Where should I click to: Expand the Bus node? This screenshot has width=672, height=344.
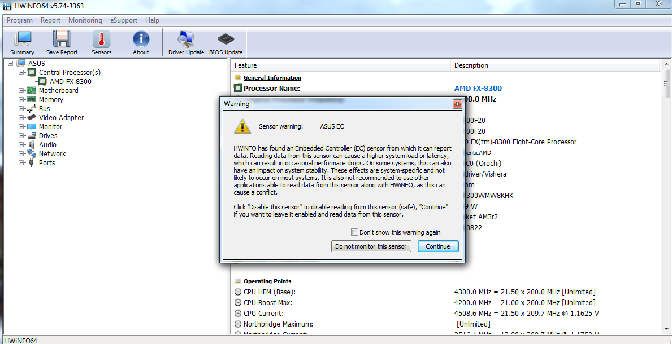pos(21,109)
